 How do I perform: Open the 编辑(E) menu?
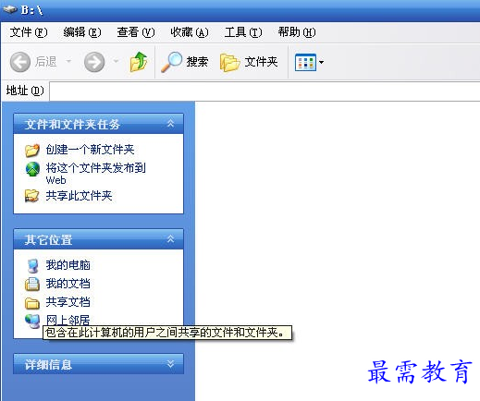click(x=82, y=32)
